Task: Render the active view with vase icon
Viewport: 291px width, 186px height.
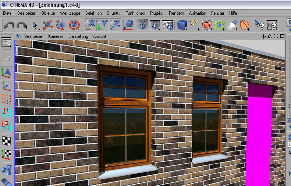Action: 142,25
